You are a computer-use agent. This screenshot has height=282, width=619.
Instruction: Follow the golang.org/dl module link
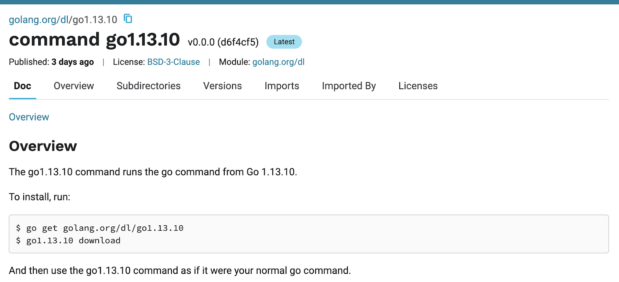pyautogui.click(x=278, y=62)
